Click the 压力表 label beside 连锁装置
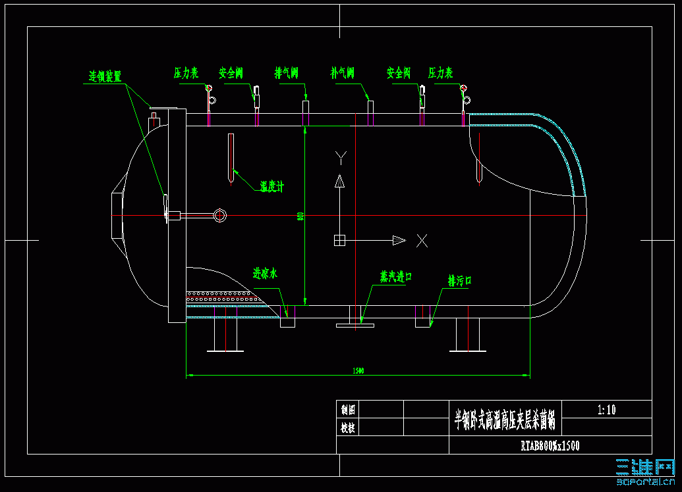 point(186,73)
